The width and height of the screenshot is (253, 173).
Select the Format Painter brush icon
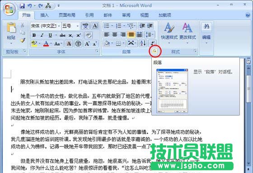tap(23, 40)
